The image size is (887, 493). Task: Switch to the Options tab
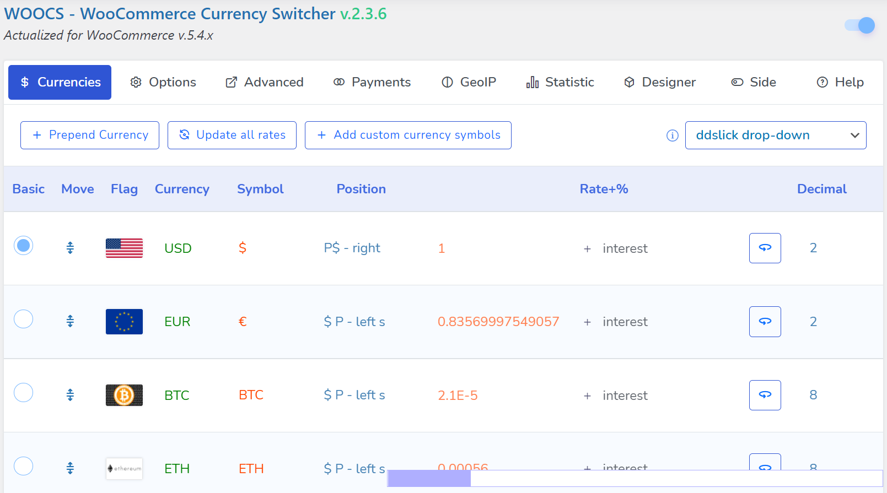(x=163, y=82)
